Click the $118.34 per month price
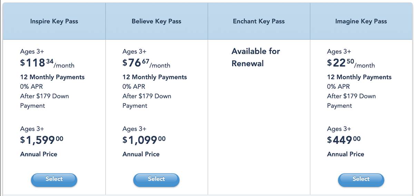 point(47,63)
